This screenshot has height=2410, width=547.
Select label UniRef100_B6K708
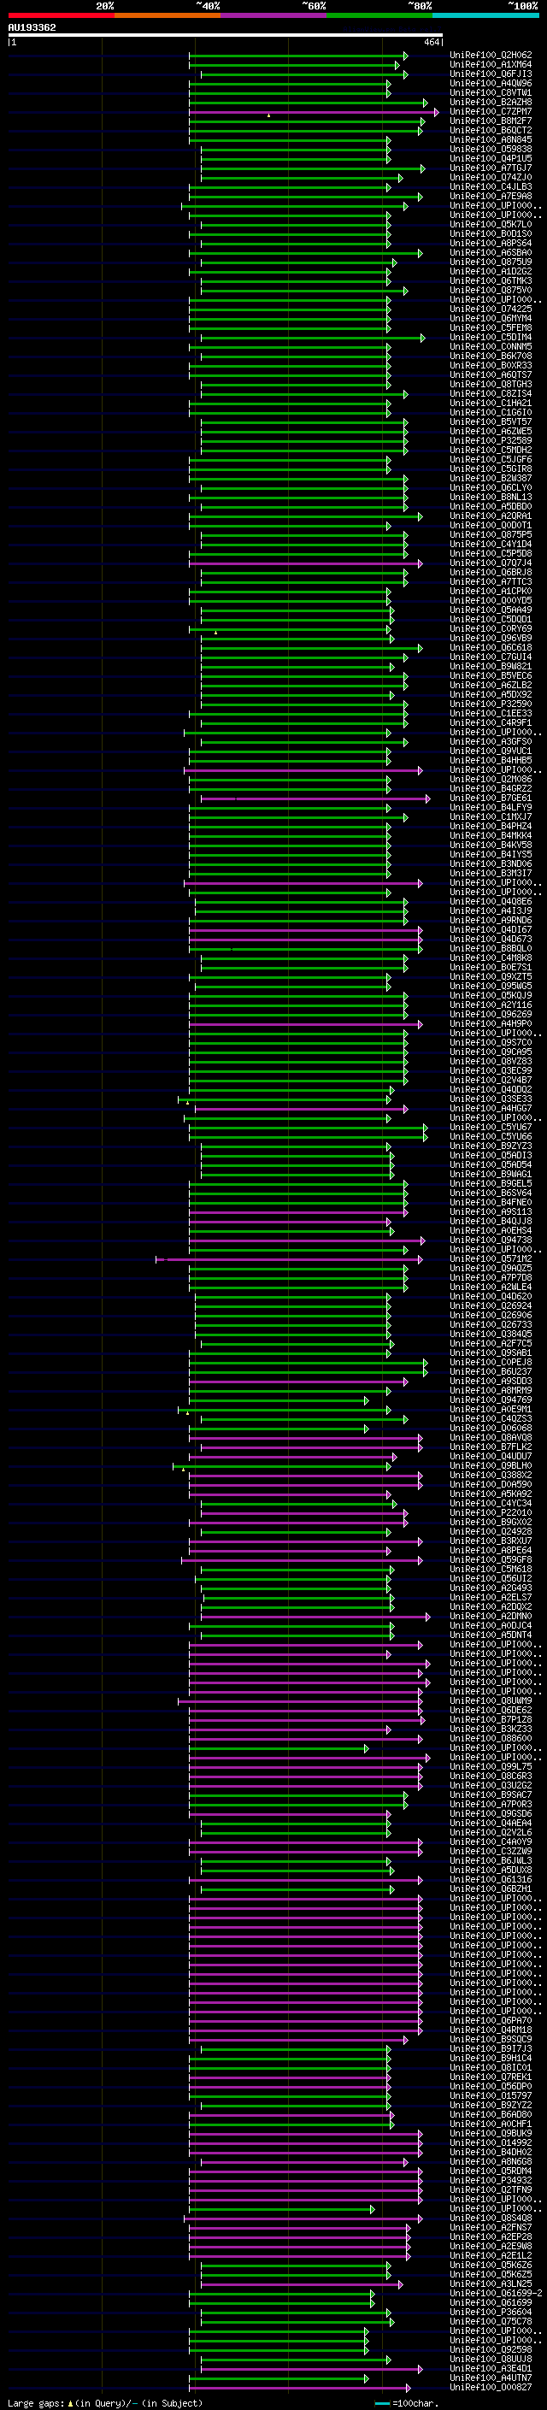[x=490, y=356]
